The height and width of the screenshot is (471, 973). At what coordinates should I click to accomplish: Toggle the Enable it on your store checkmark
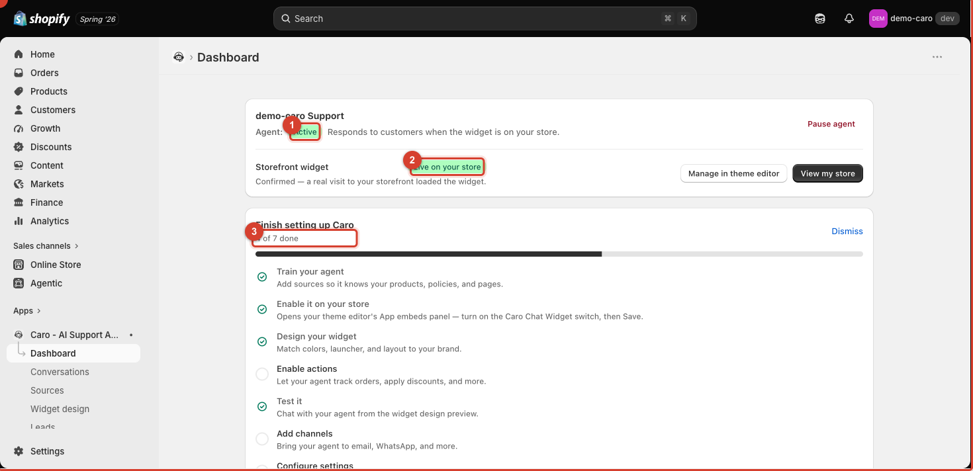click(262, 309)
